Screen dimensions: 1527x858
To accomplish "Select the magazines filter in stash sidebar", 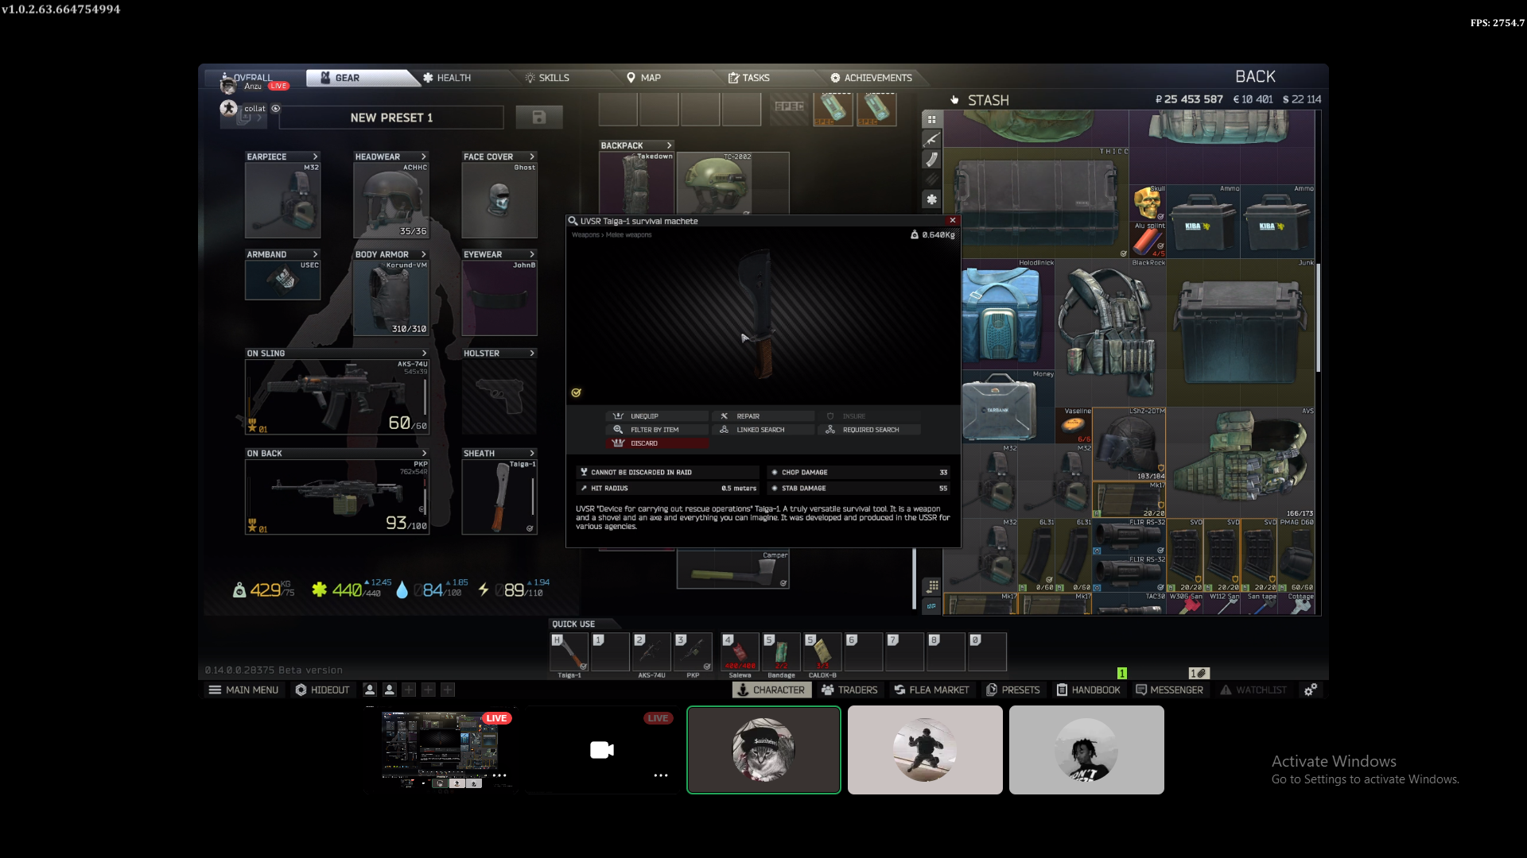I will pyautogui.click(x=931, y=160).
